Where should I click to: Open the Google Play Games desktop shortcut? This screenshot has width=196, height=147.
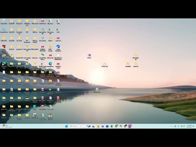(43, 55)
